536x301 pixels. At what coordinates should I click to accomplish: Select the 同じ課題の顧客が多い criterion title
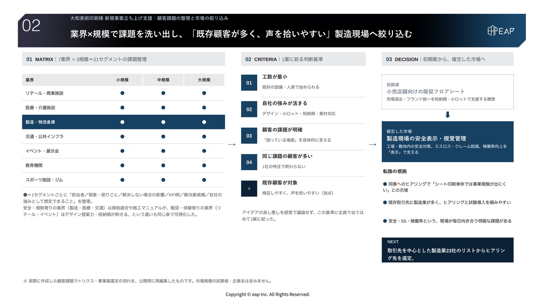[287, 156]
